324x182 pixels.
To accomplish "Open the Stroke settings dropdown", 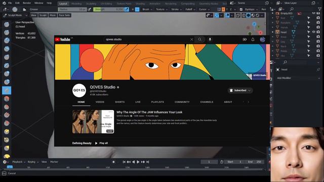I will click(176, 9).
